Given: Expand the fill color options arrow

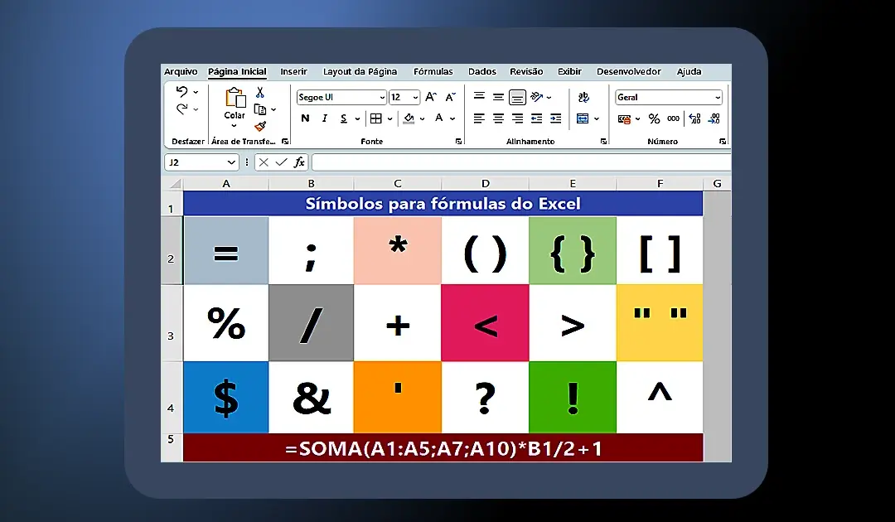Looking at the screenshot, I should [423, 119].
